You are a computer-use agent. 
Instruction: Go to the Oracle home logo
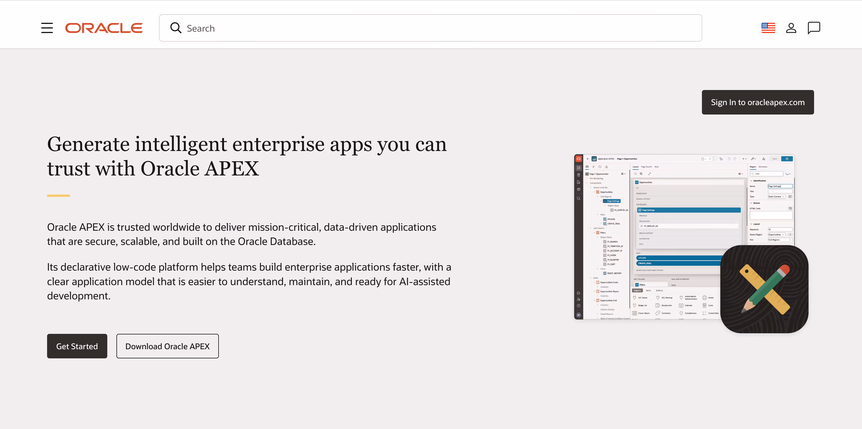pyautogui.click(x=104, y=28)
